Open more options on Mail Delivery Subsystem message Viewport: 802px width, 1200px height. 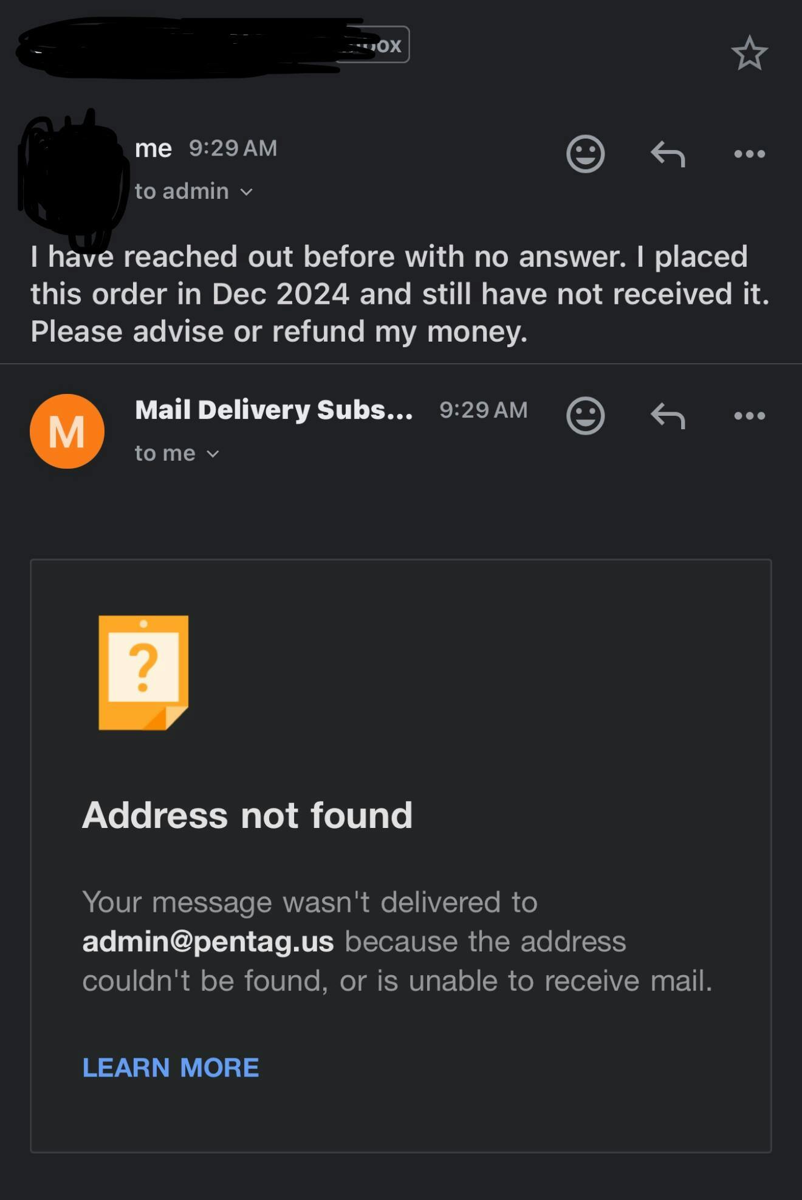[x=749, y=416]
